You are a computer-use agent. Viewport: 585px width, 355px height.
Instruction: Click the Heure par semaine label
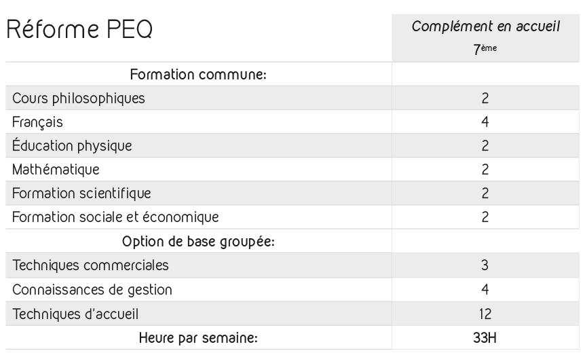[x=198, y=338]
